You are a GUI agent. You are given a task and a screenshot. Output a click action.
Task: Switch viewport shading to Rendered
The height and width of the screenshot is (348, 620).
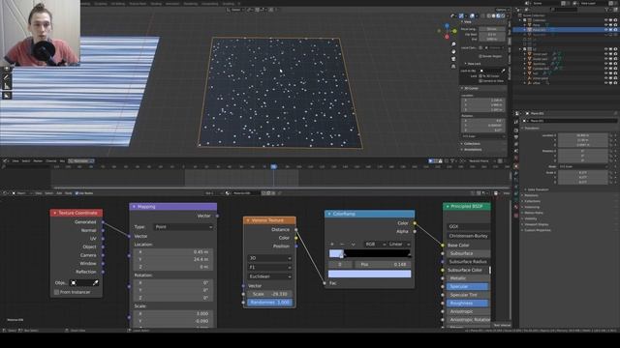(503, 15)
